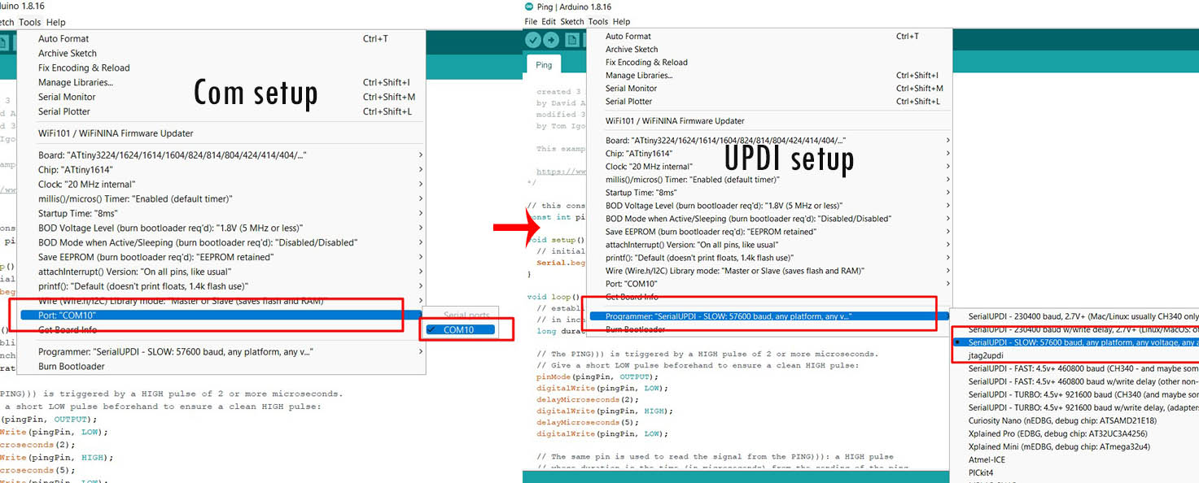
Task: Expand printf() submenu in left-hand window
Action: pos(221,286)
